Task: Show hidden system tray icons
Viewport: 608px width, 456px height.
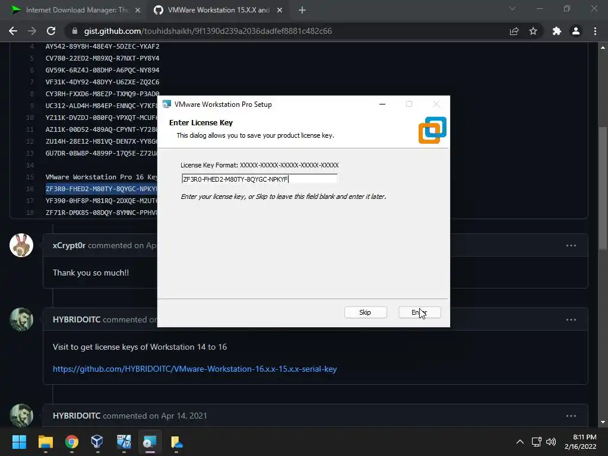Action: click(520, 442)
